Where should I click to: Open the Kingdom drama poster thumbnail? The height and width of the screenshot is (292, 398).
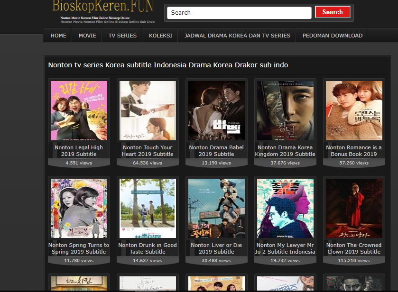(285, 110)
